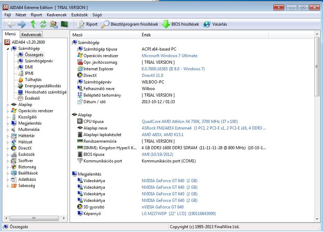
Task: Click the nVIDIA GeForce GT 640 3D gyorsító link
Action: point(163,207)
